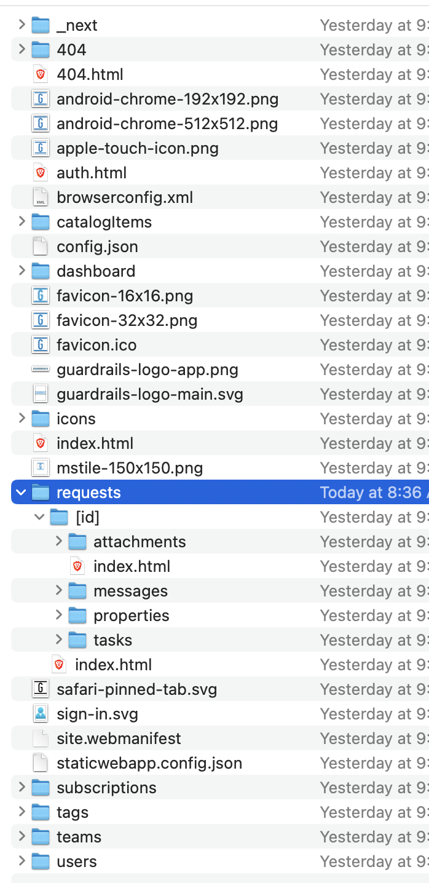Select the messages folder name
This screenshot has height=883, width=429.
coord(130,591)
